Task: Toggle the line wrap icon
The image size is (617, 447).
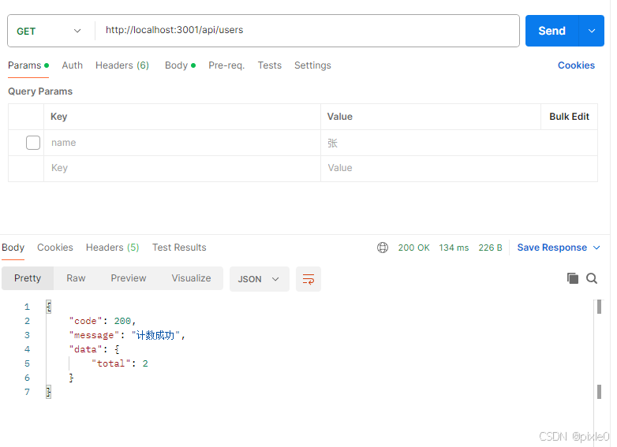Action: tap(308, 279)
